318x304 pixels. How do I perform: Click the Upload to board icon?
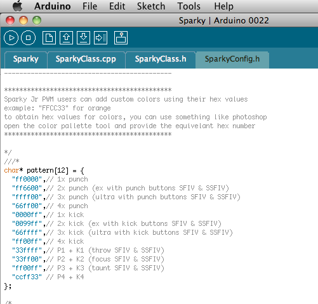pos(100,38)
